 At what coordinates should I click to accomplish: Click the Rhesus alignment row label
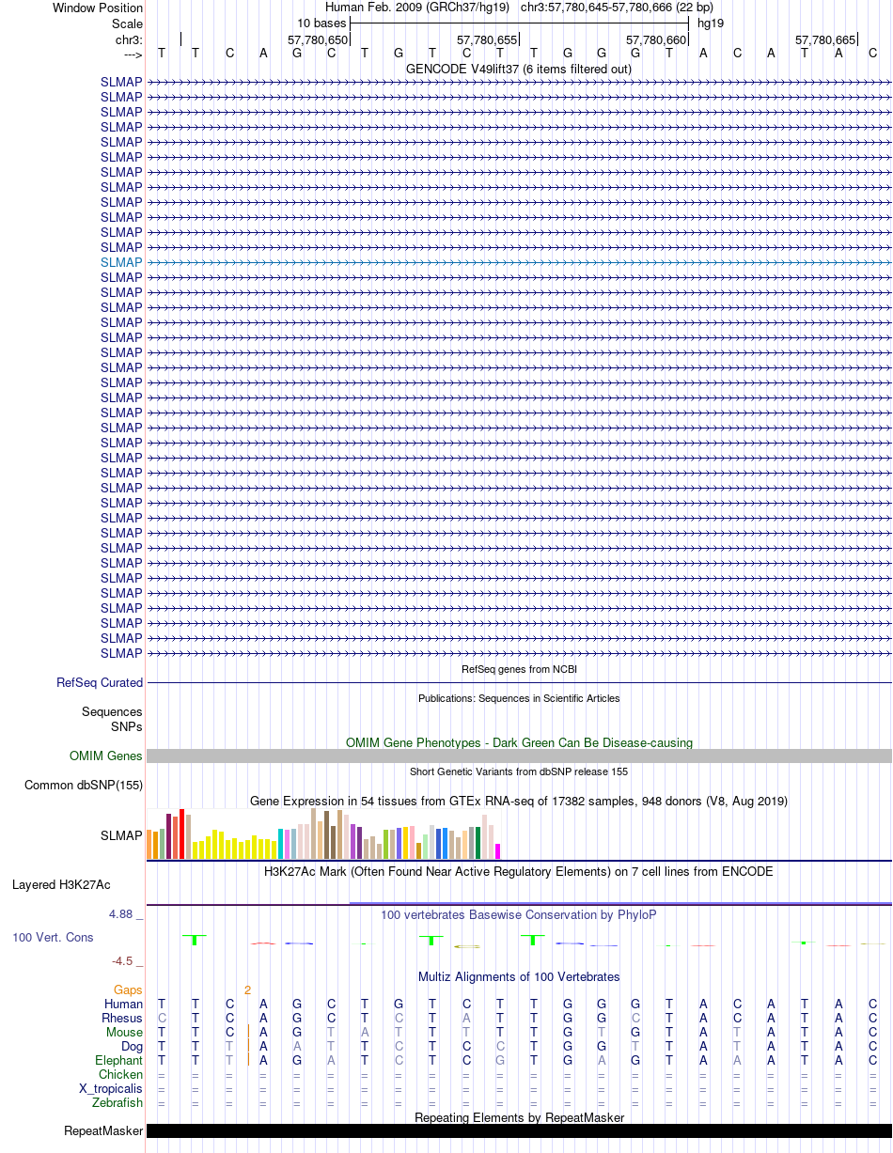(x=122, y=1018)
